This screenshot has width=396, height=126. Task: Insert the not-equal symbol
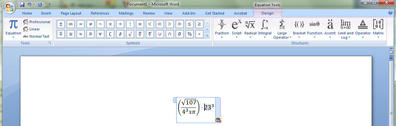tap(90, 24)
